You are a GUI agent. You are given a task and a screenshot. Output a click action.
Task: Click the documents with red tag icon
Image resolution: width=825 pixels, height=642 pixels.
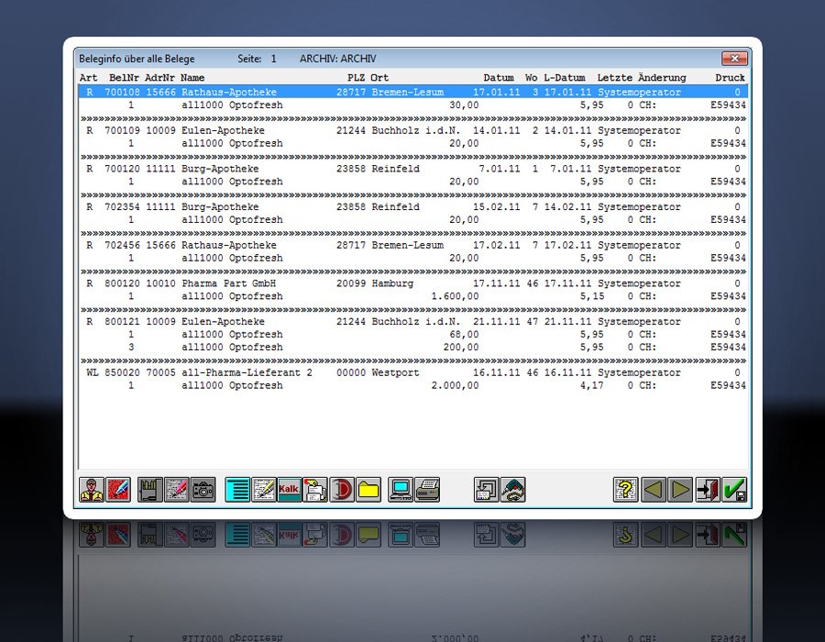click(x=315, y=490)
